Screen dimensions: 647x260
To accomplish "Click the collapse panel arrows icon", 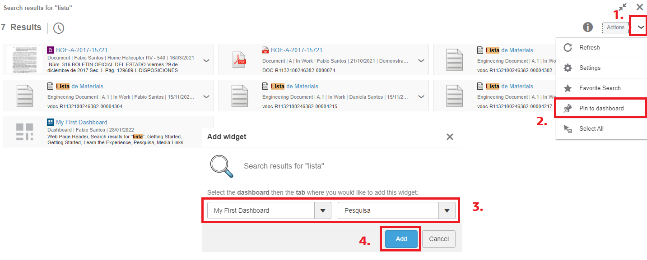I will point(623,7).
